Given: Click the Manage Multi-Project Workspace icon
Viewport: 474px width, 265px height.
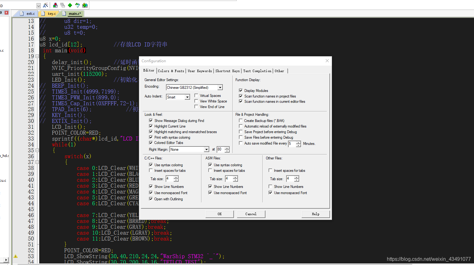Looking at the screenshot, I should click(63, 5).
